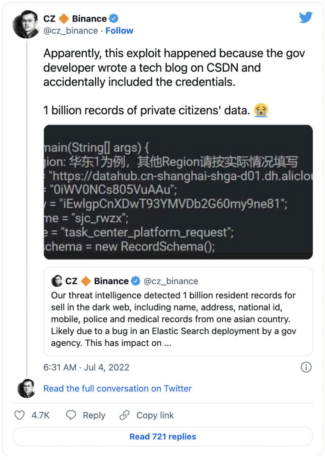Click the copy link chain icon
Screen dimensions: 325x460
[x=124, y=415]
